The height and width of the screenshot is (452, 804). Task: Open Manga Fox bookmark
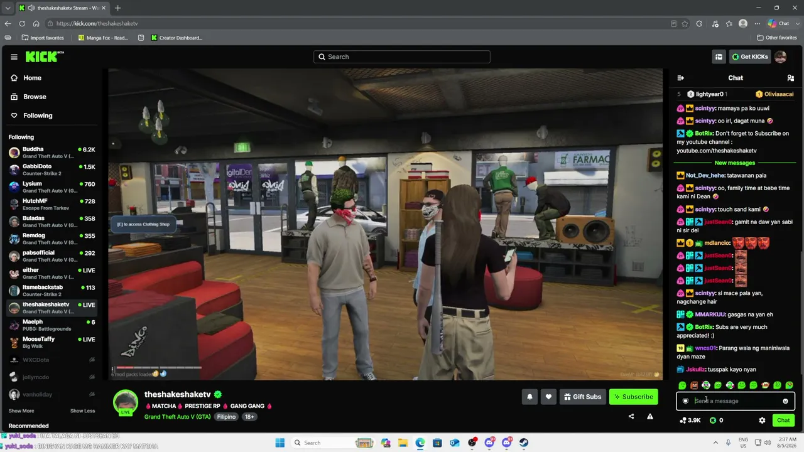(103, 38)
